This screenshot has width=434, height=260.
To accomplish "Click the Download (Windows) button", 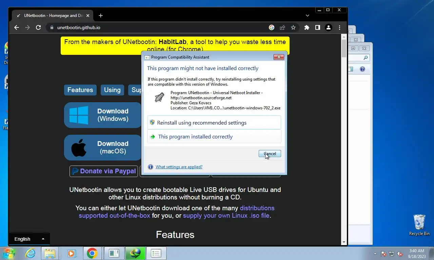I will 103,115.
